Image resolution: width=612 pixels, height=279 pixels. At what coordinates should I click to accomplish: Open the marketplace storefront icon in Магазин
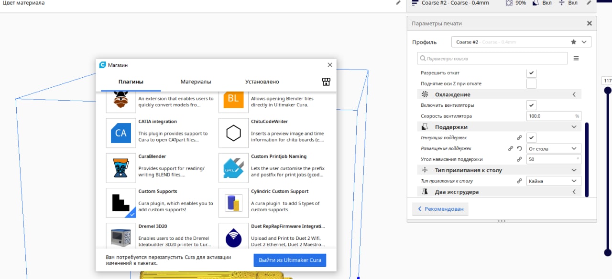point(327,82)
